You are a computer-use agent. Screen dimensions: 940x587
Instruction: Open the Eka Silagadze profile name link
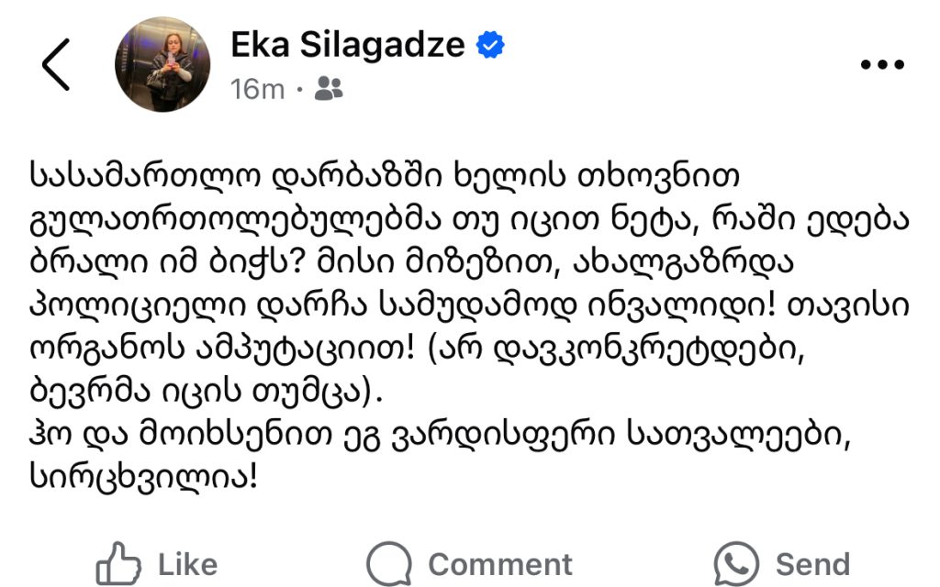point(348,45)
